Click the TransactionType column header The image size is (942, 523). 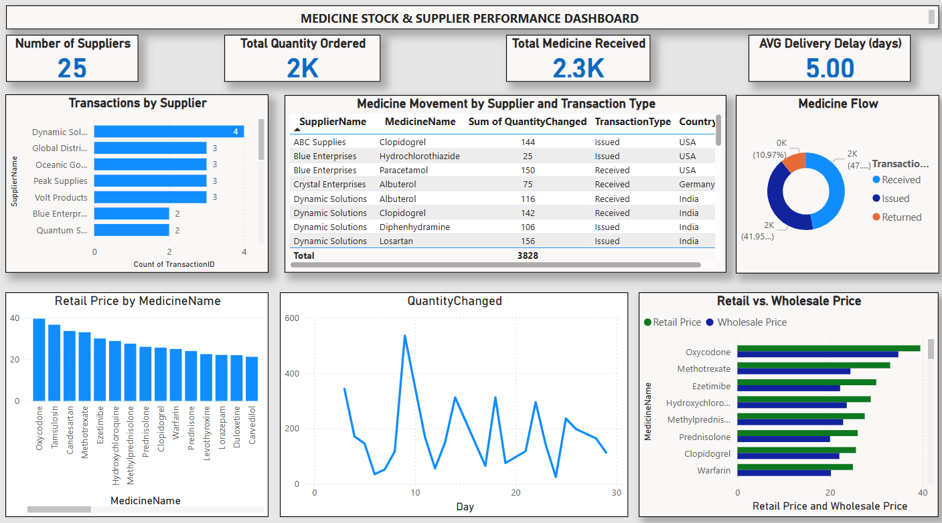click(633, 122)
